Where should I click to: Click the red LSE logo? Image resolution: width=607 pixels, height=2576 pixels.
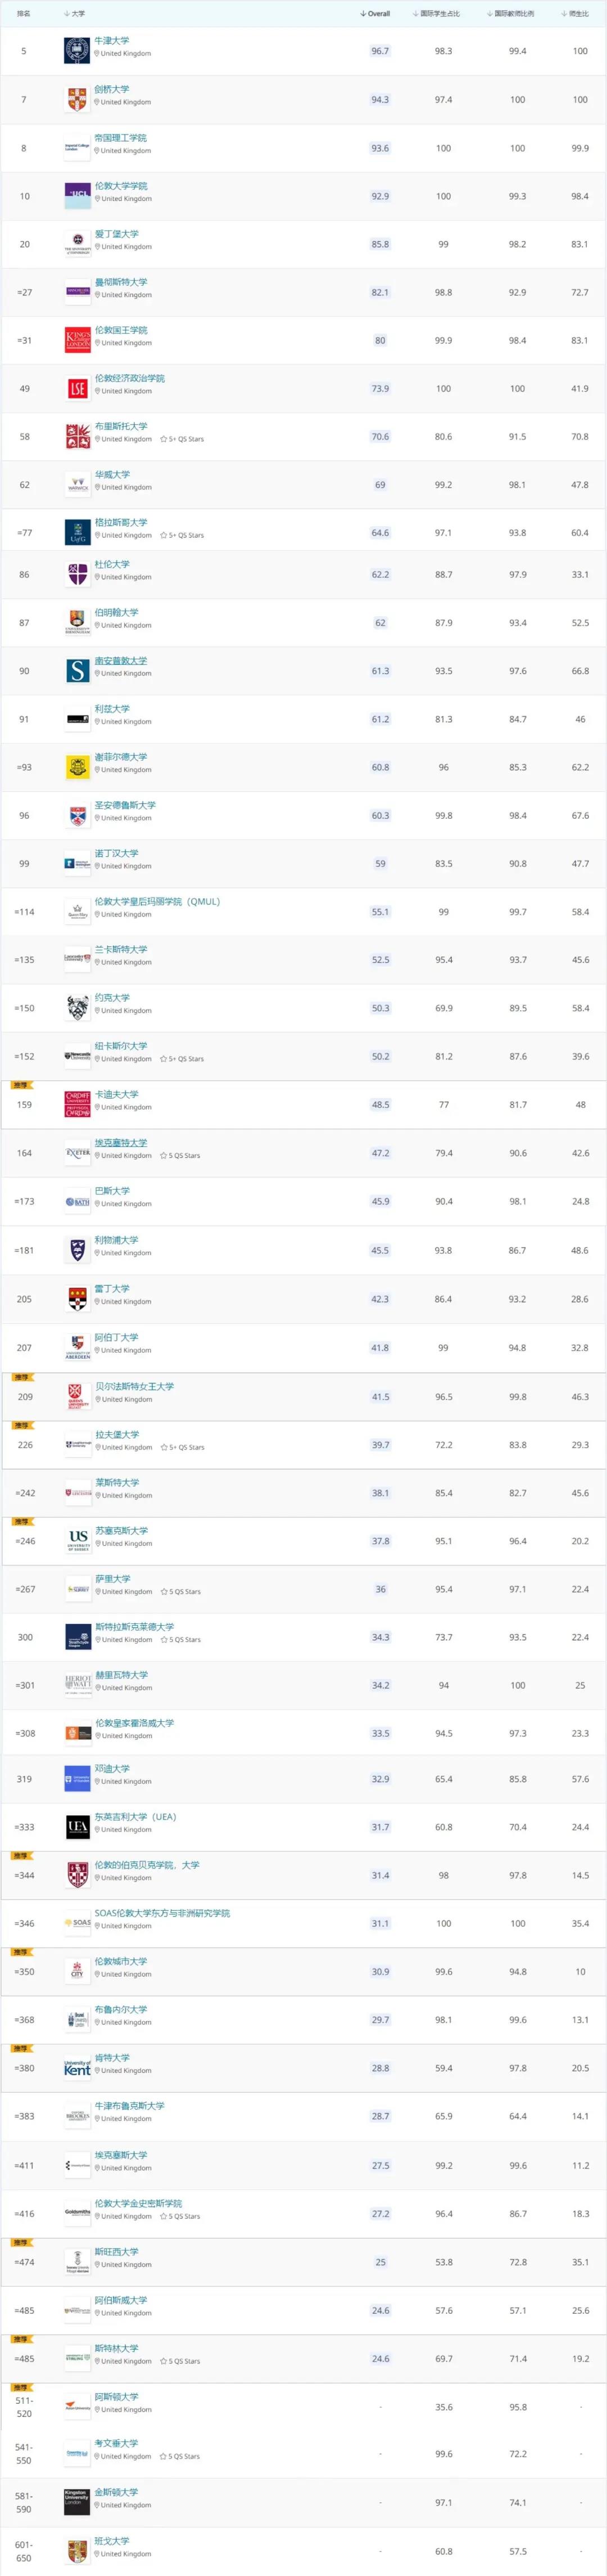[77, 388]
